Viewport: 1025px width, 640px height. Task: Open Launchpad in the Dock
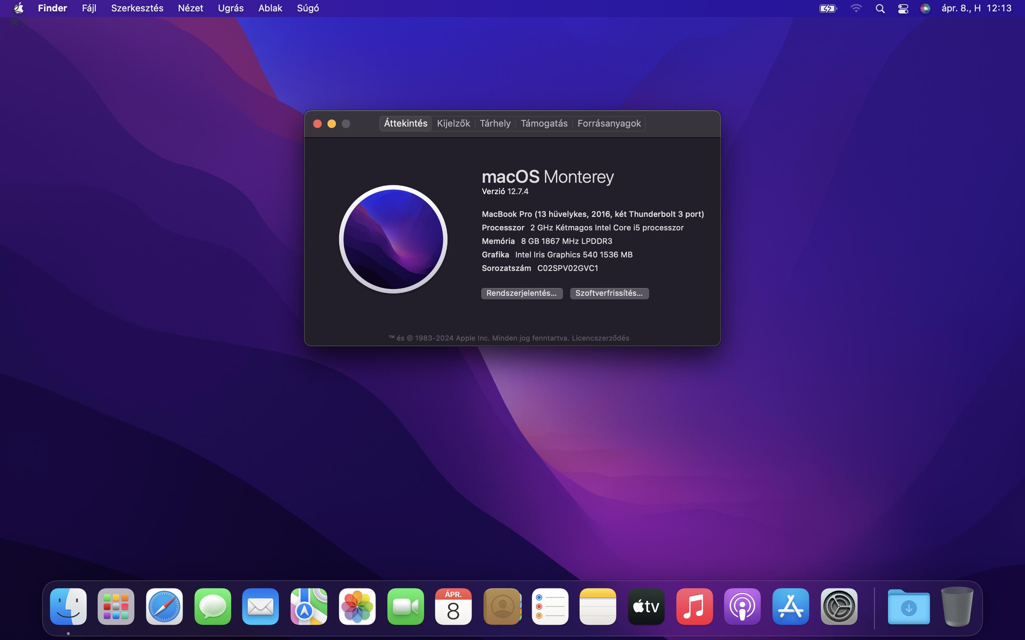pyautogui.click(x=116, y=606)
